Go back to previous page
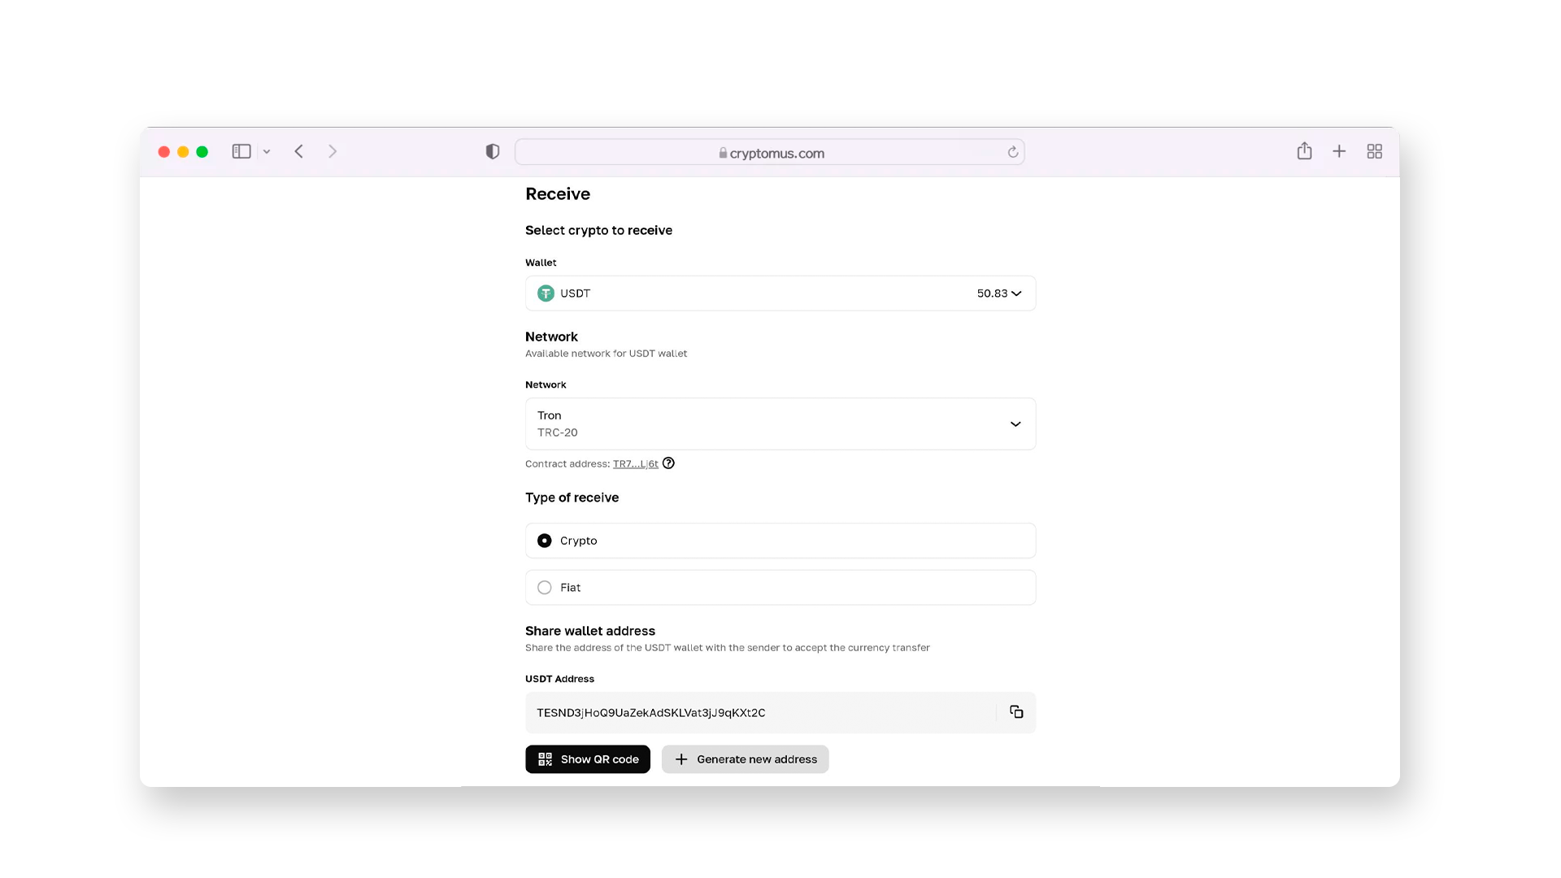This screenshot has height=878, width=1561. [299, 152]
